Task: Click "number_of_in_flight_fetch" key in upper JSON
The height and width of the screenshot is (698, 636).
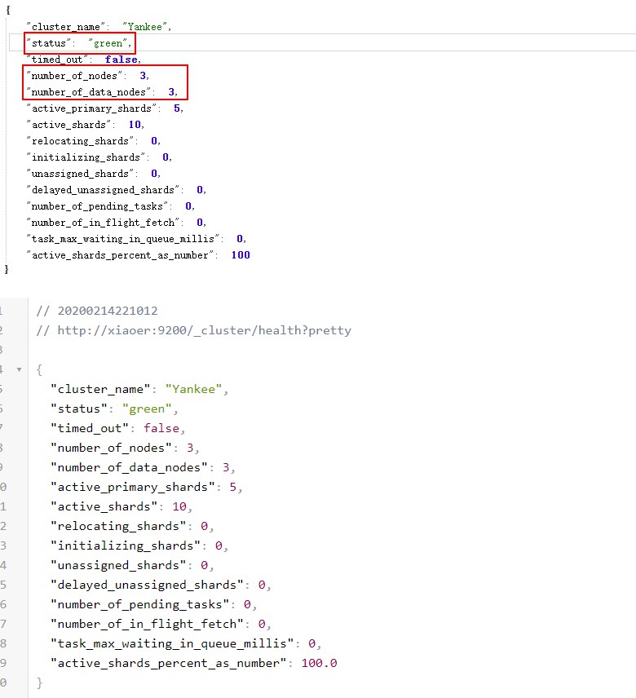Action: point(104,223)
